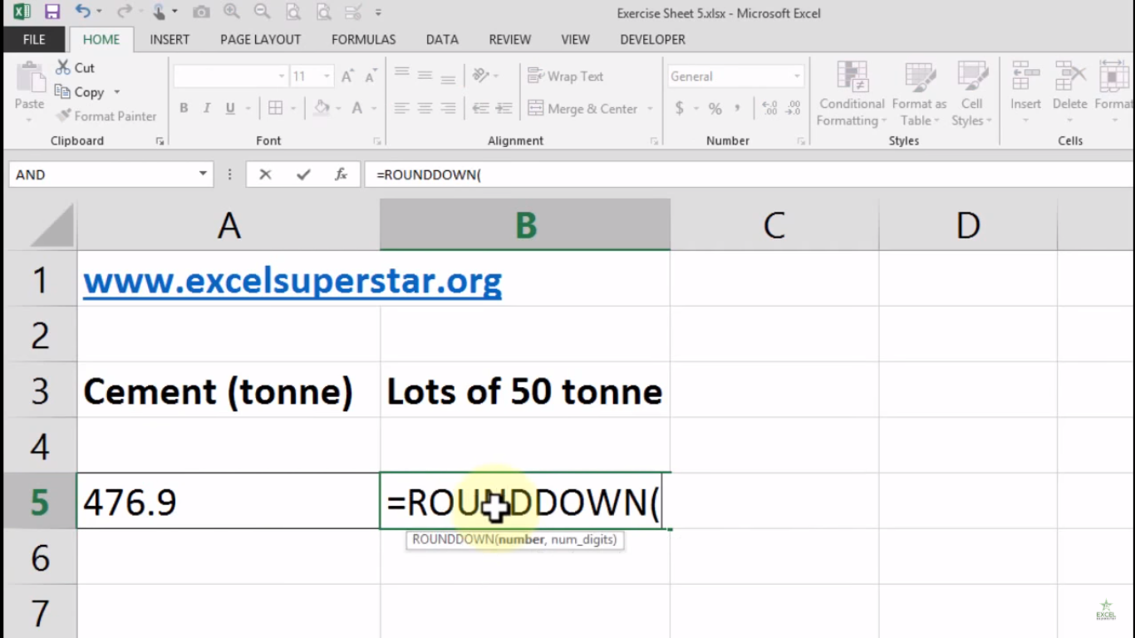Click the Redo arrow icon
The image size is (1135, 638).
click(124, 12)
